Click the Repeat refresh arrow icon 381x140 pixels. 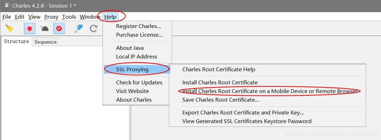pos(93,28)
